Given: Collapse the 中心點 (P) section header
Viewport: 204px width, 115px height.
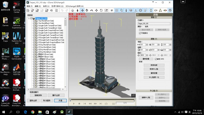Looking at the screenshot, I should point(154,91).
